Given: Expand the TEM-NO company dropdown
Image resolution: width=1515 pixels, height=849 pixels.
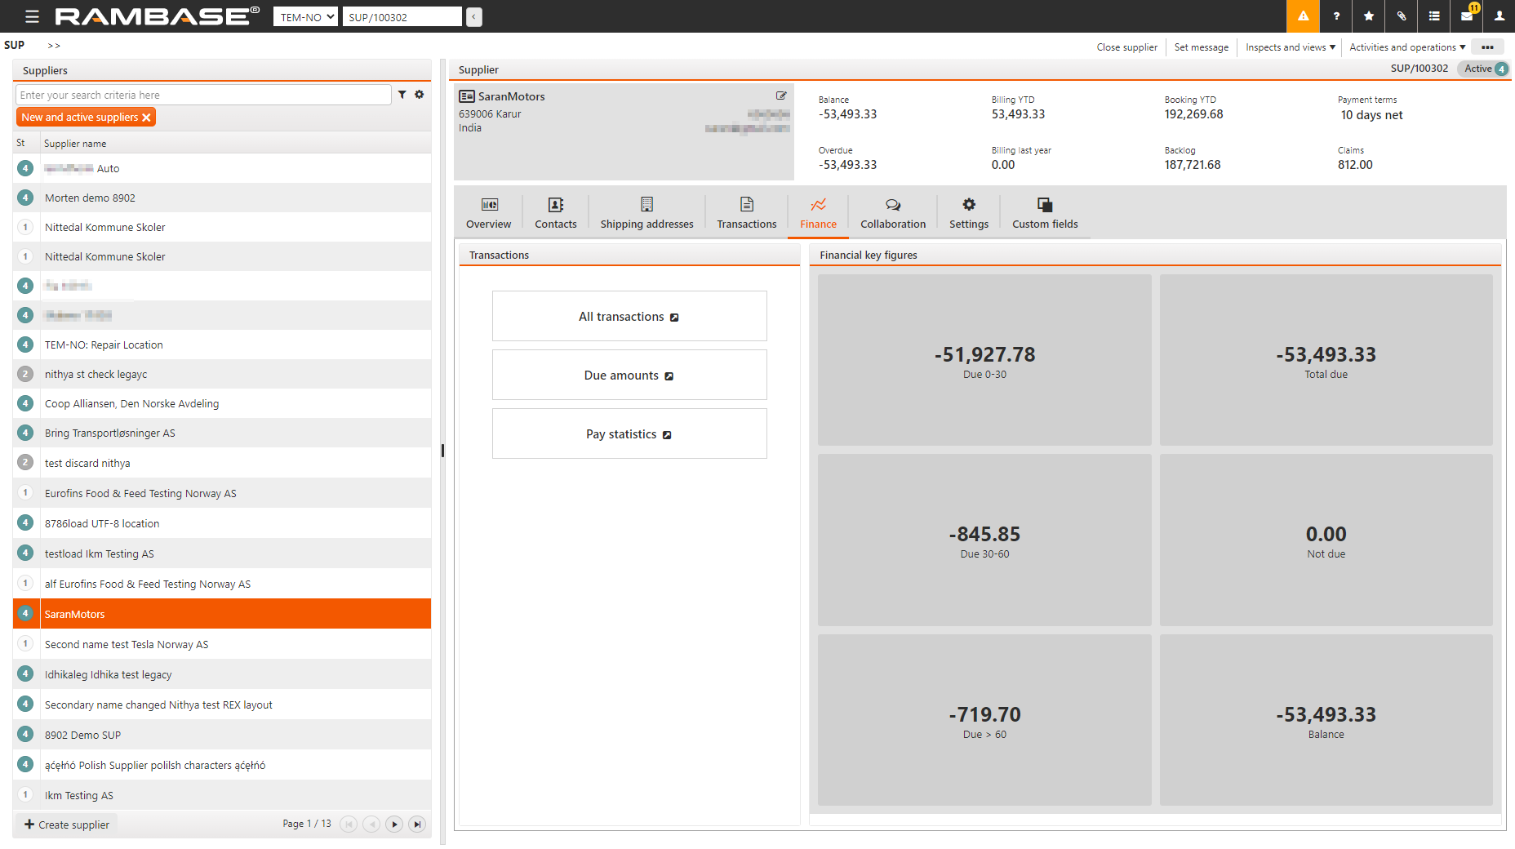Looking at the screenshot, I should tap(305, 17).
